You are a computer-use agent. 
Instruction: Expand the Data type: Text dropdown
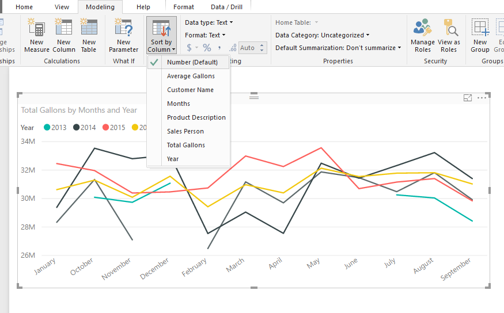click(209, 22)
